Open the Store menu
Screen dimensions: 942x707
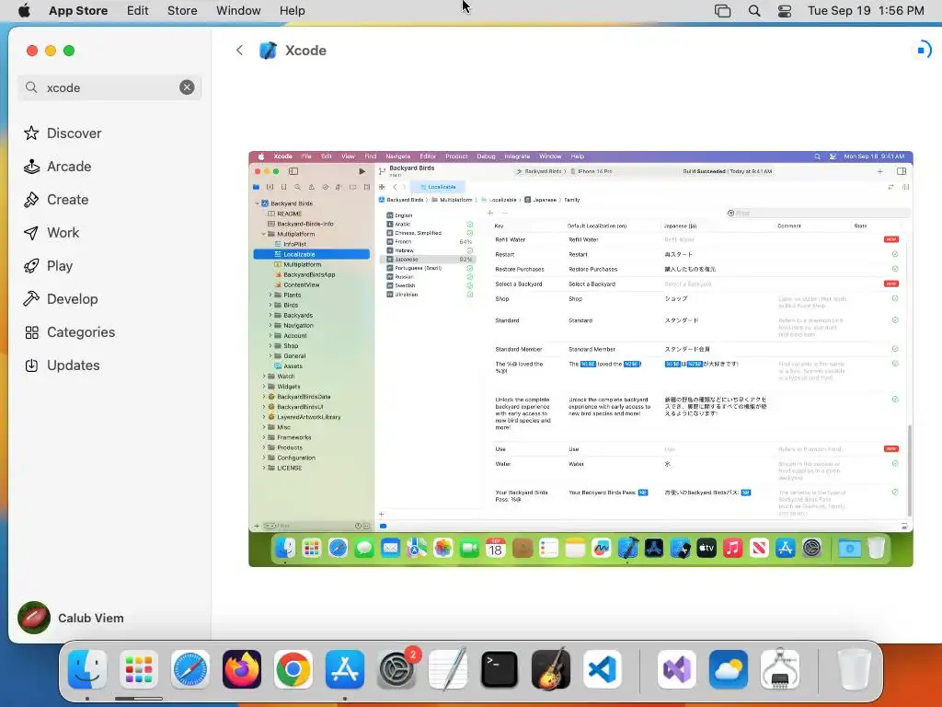(182, 10)
